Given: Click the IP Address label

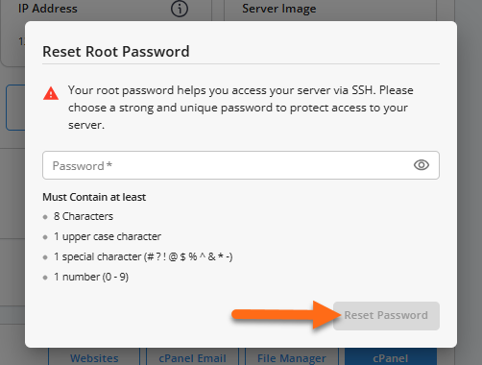Looking at the screenshot, I should click(48, 9).
